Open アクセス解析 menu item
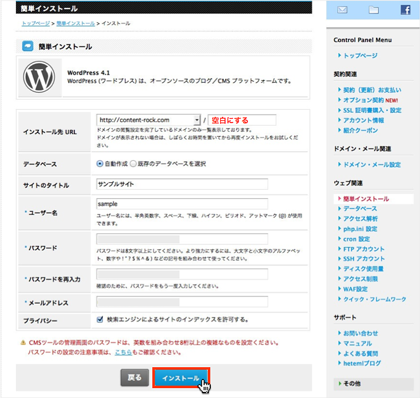The width and height of the screenshot is (420, 398). click(x=360, y=219)
